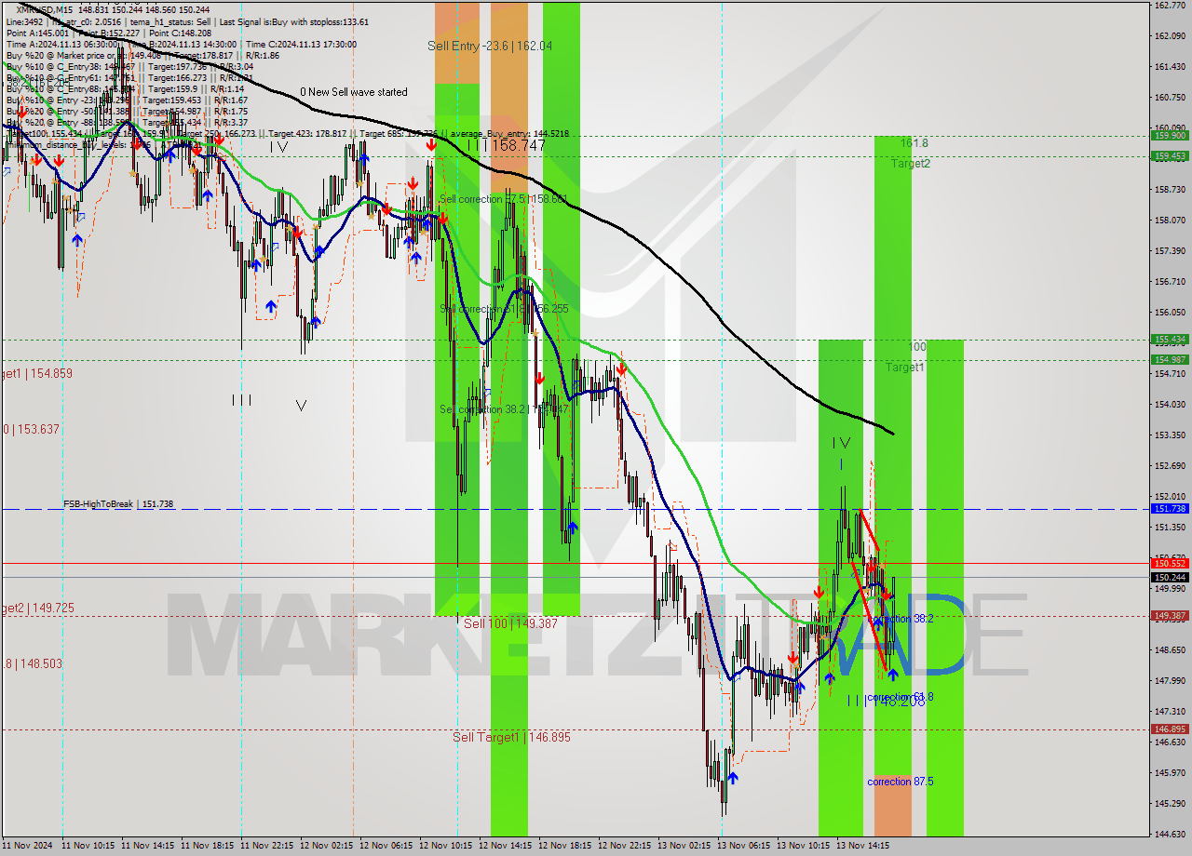Click the green 154.987 price tag on the axis
1192x856 pixels.
point(1170,360)
